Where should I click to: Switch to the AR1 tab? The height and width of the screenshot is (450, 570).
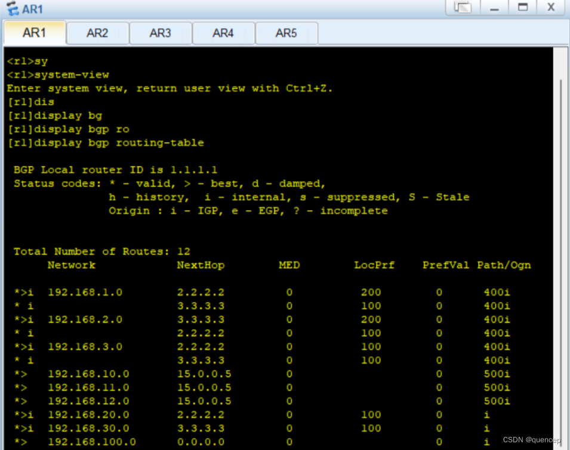click(35, 33)
